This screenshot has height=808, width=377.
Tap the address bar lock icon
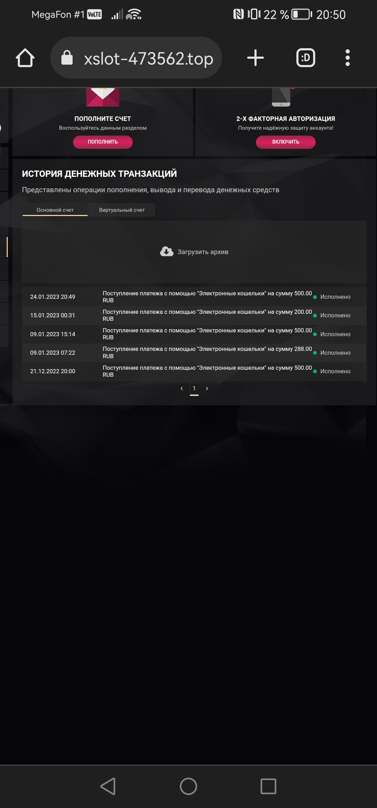coord(67,58)
